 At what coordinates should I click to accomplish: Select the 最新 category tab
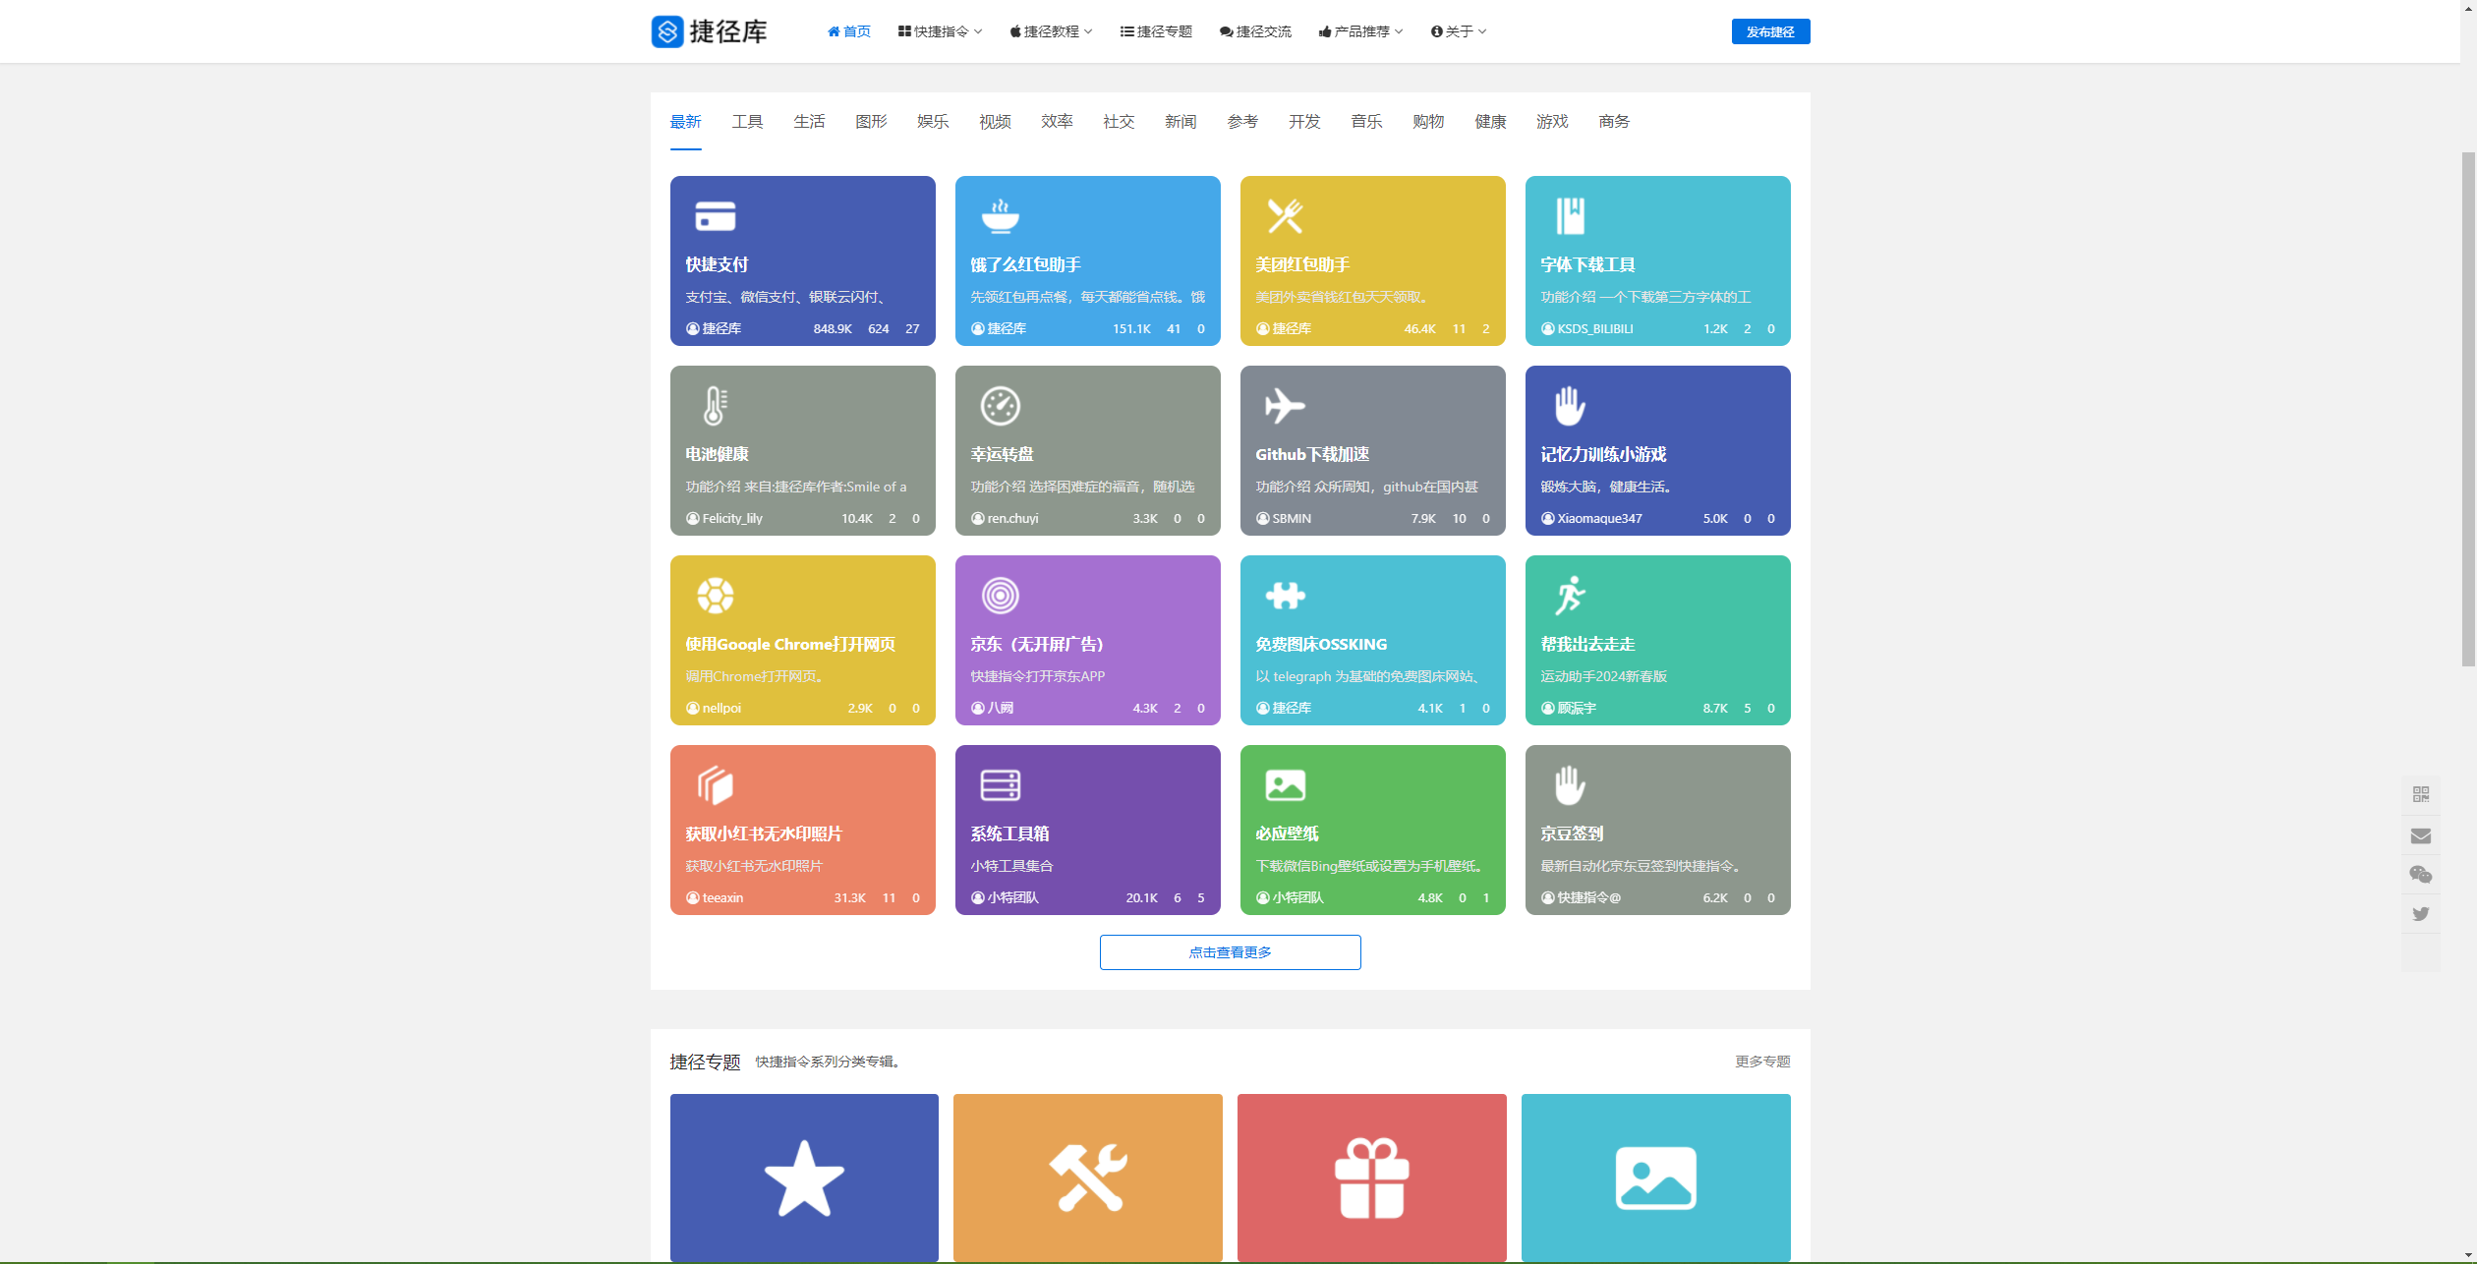point(685,122)
